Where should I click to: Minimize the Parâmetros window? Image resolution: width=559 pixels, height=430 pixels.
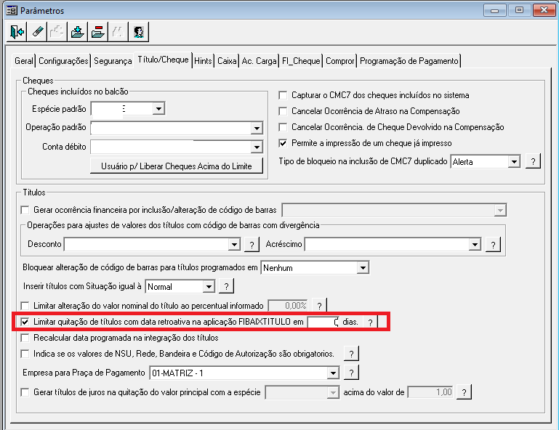click(495, 10)
